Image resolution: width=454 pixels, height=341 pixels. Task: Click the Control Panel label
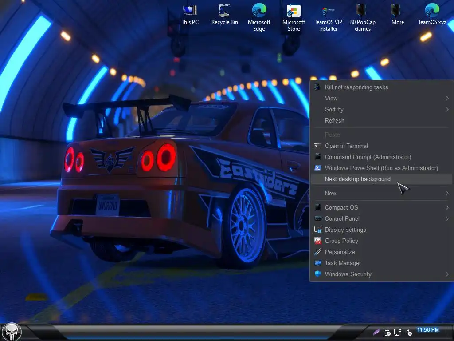click(x=342, y=218)
